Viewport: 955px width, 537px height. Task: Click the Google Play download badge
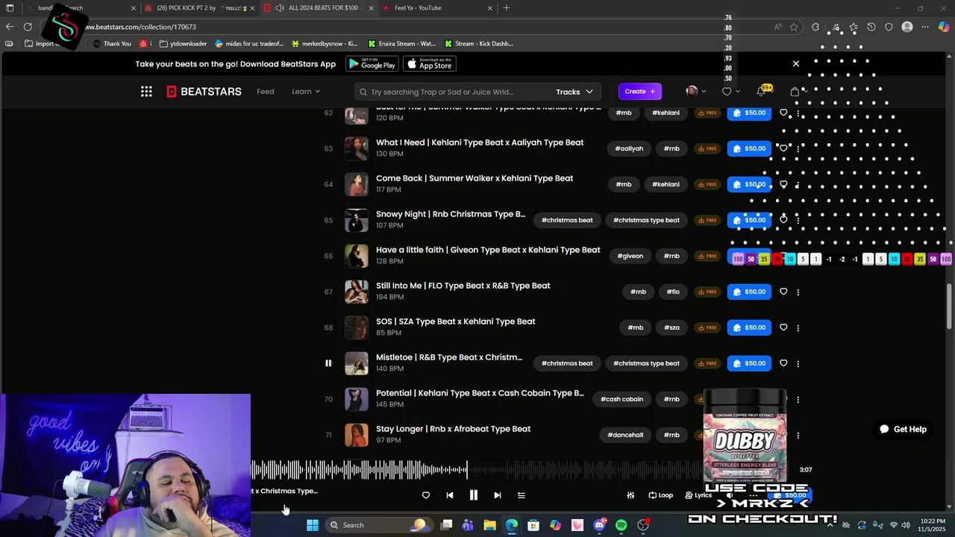coord(372,64)
